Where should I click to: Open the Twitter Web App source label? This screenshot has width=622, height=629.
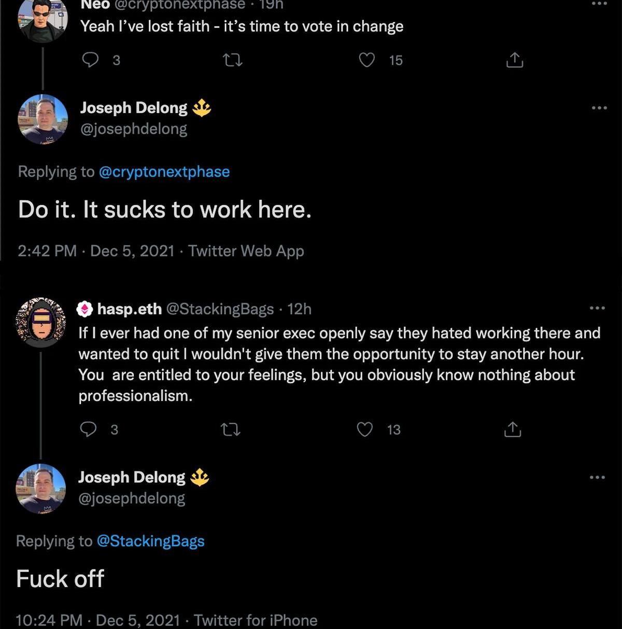pos(246,251)
